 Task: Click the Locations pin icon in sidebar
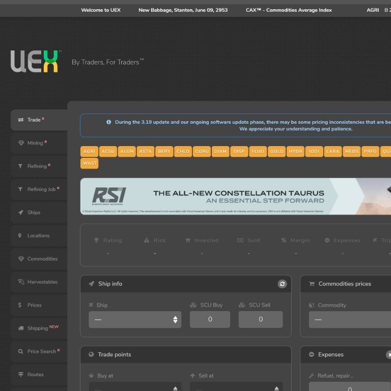click(21, 236)
